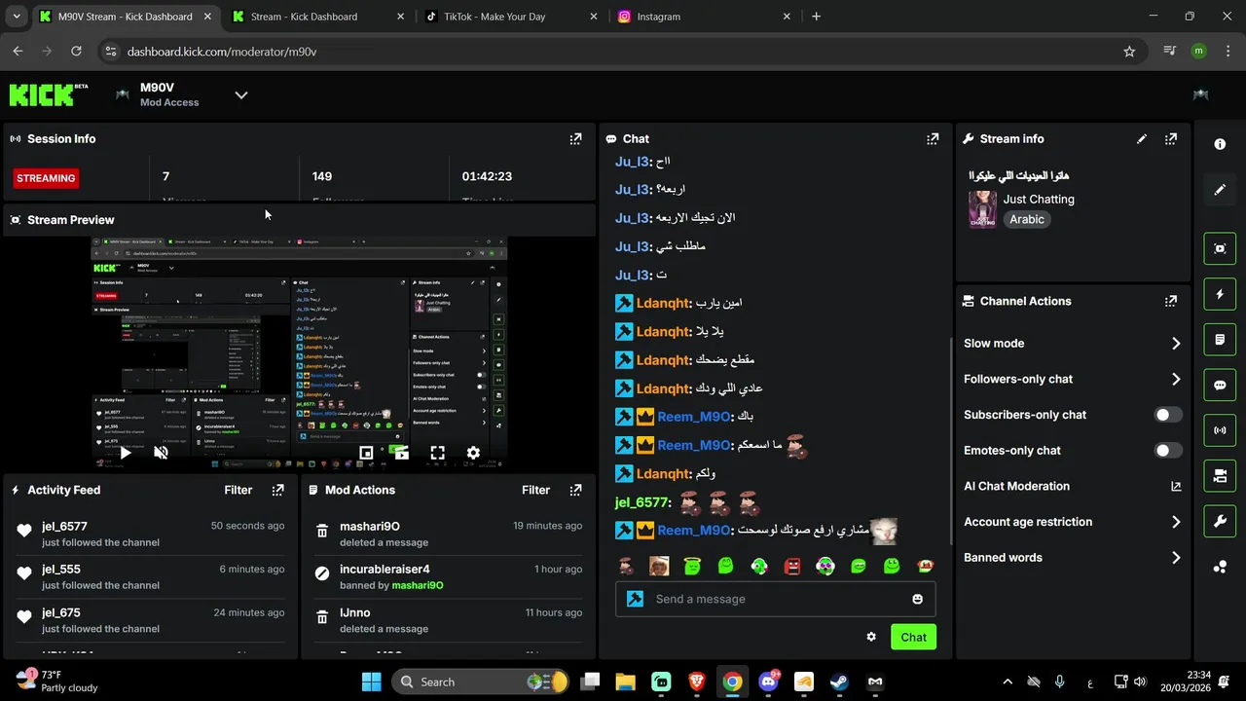
Task: Expand Banned words options
Action: [1073, 558]
